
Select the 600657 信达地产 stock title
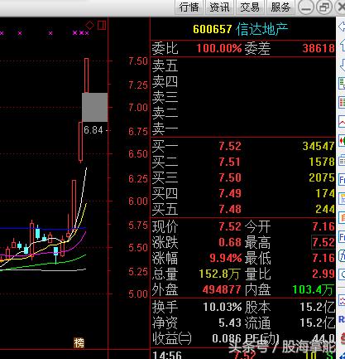pos(240,29)
